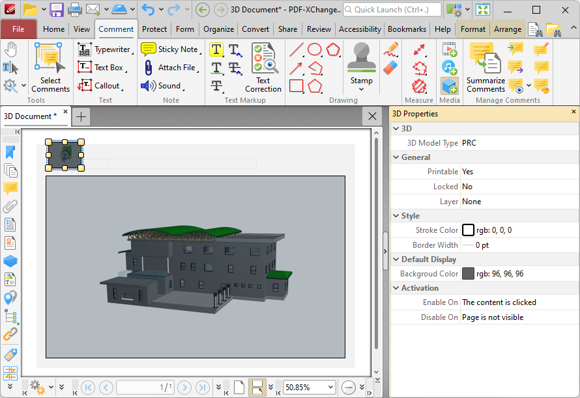Open the Protect tab
The height and width of the screenshot is (398, 580).
[x=154, y=29]
